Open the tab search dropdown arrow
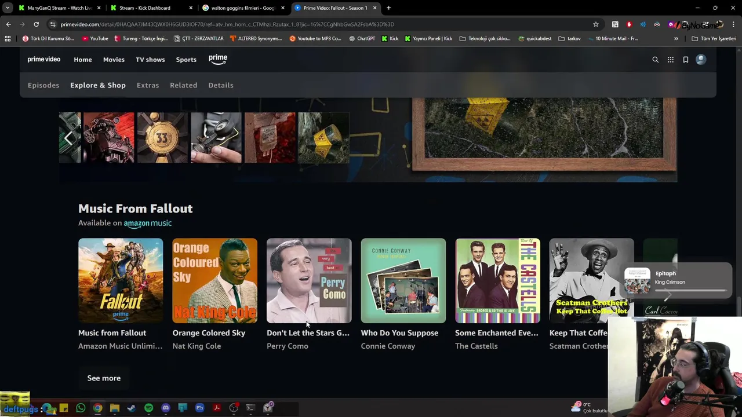742x417 pixels. (x=8, y=8)
